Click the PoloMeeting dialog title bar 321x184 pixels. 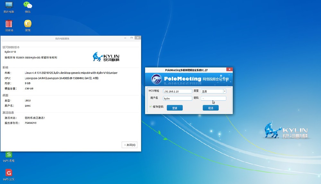pos(186,70)
